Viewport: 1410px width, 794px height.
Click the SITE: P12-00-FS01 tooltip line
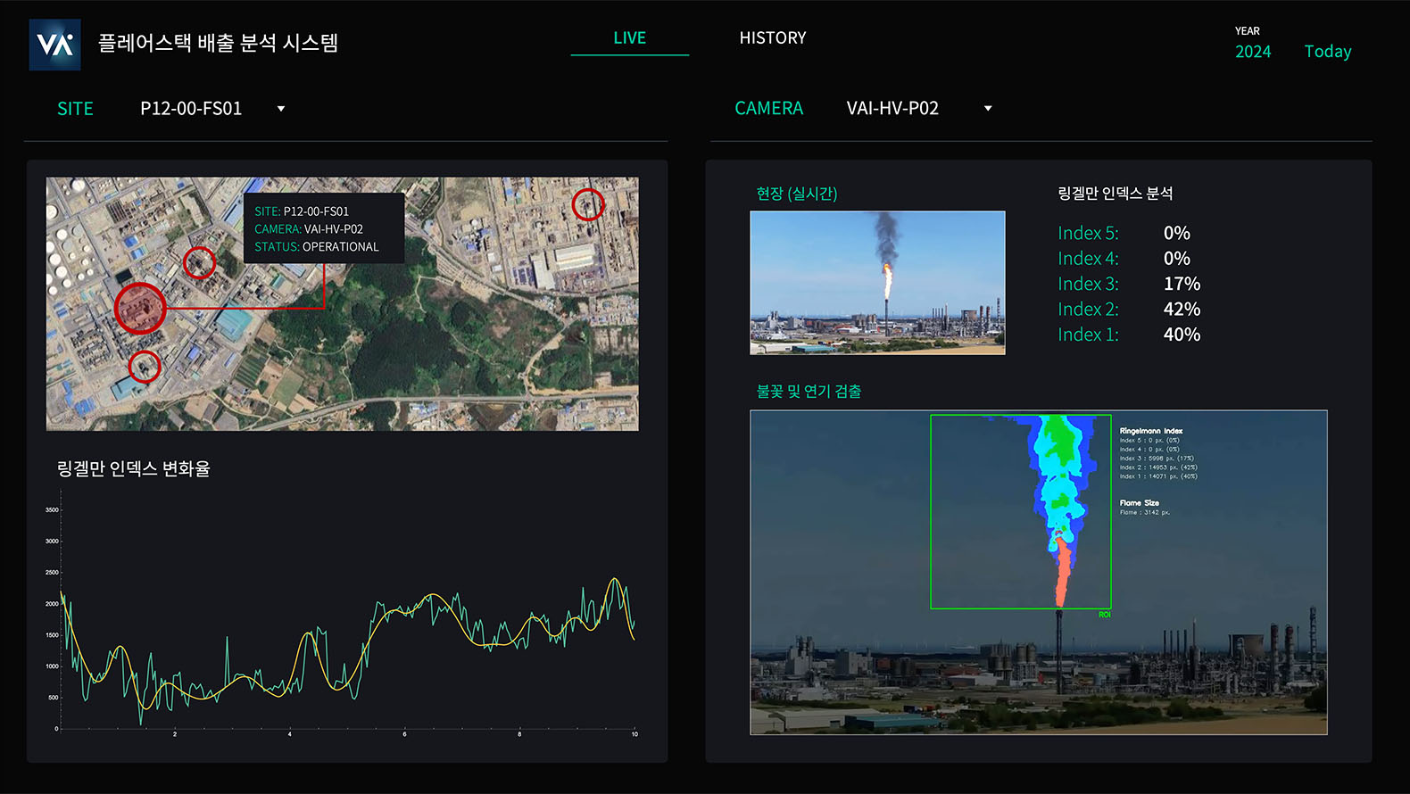click(x=302, y=211)
